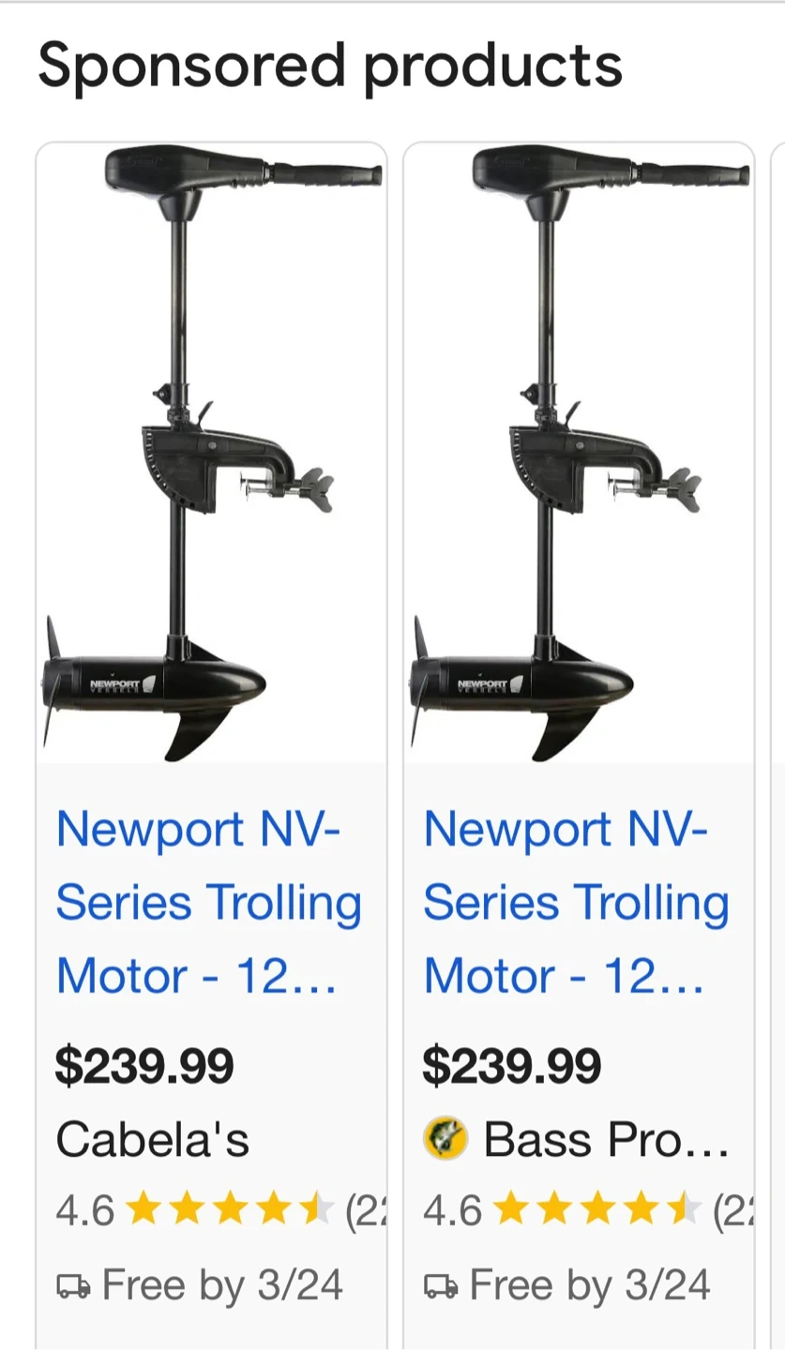Open Newport NV-Series title link from Bass Pro
This screenshot has height=1350, width=785.
click(x=576, y=903)
